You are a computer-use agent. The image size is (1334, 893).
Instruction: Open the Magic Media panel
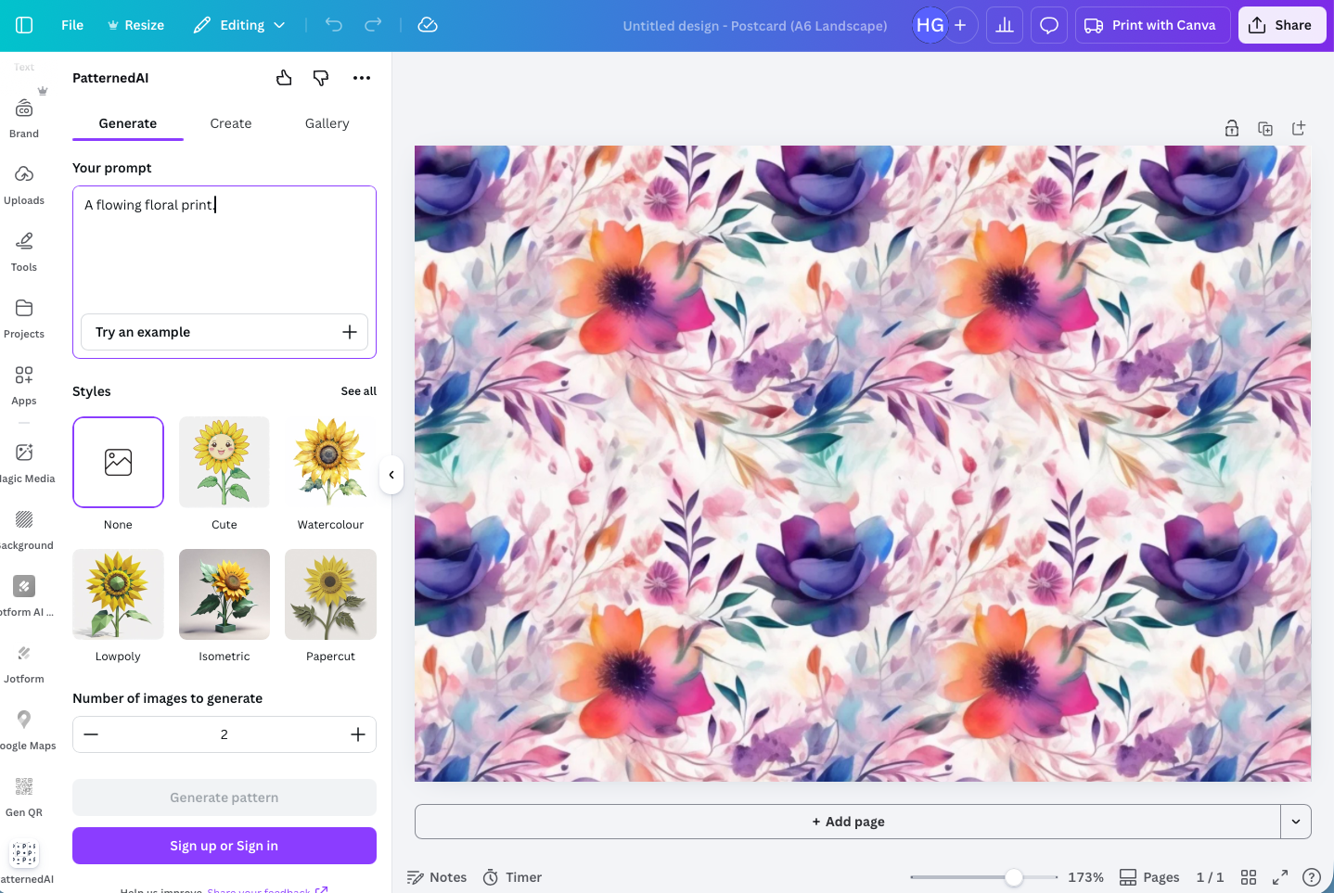(23, 460)
